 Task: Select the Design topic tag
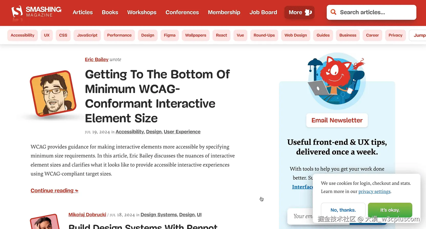point(148,35)
